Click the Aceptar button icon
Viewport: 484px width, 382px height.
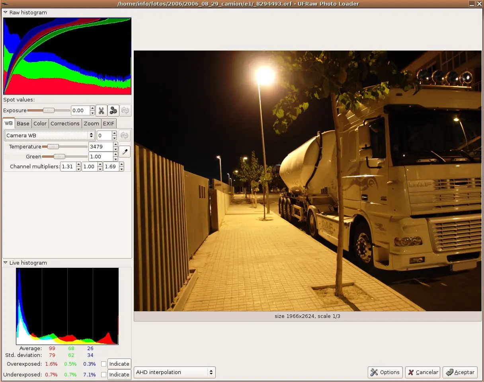(449, 372)
